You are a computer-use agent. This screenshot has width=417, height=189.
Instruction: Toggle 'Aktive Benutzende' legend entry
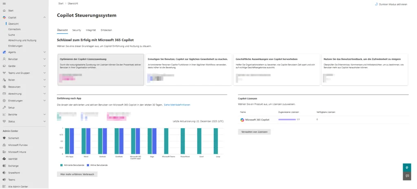click(x=97, y=165)
